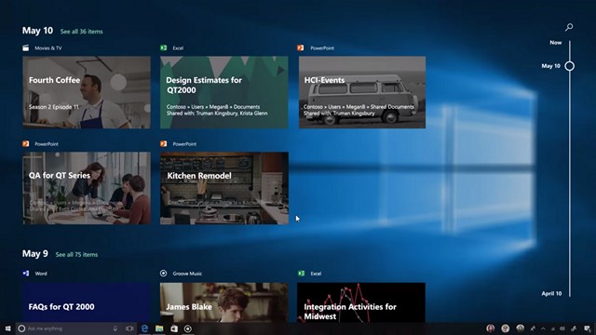
Task: Click the PowerPoint icon above HCI-Events
Action: pyautogui.click(x=300, y=47)
